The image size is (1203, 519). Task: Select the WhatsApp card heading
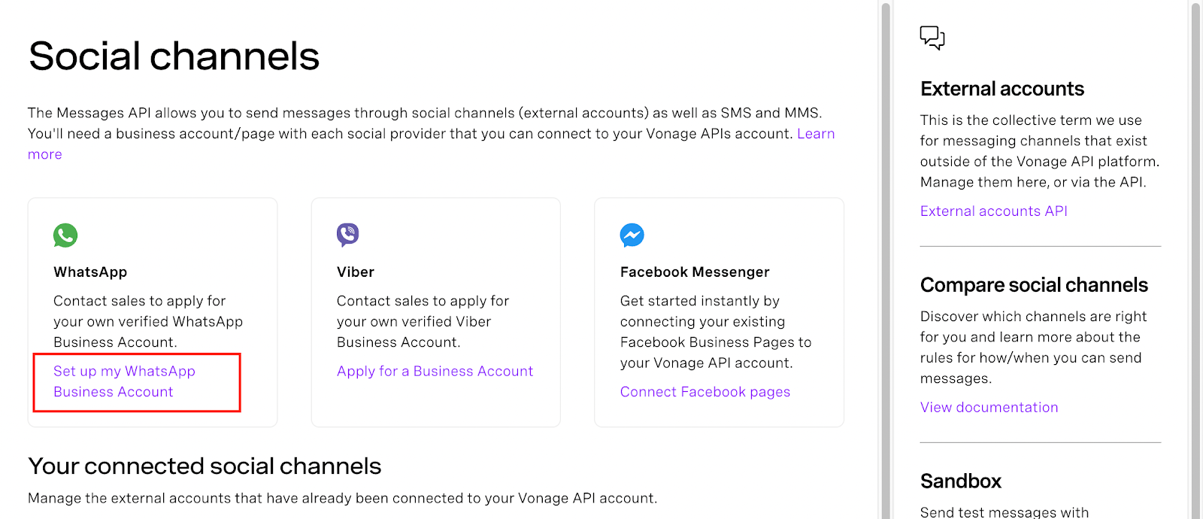coord(90,272)
